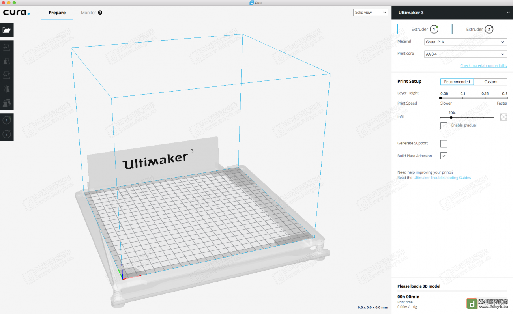Click the Cura logo

pyautogui.click(x=17, y=13)
